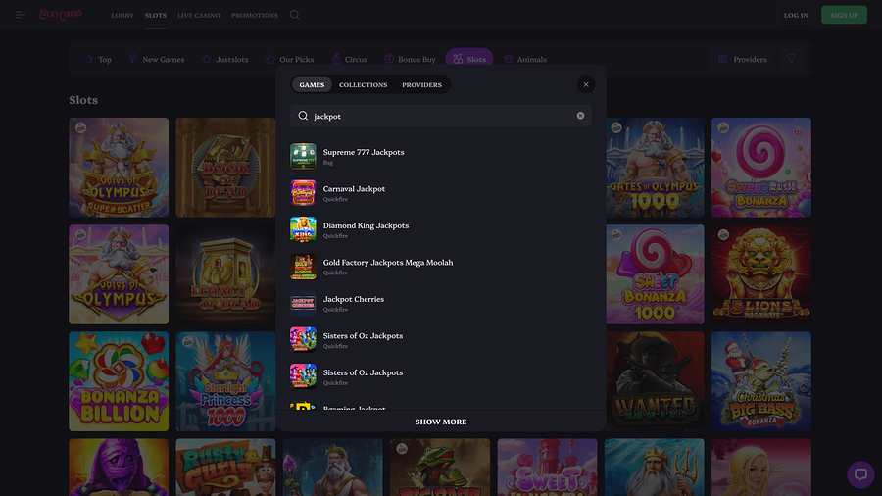Open Promotions in the top navigation

click(254, 15)
